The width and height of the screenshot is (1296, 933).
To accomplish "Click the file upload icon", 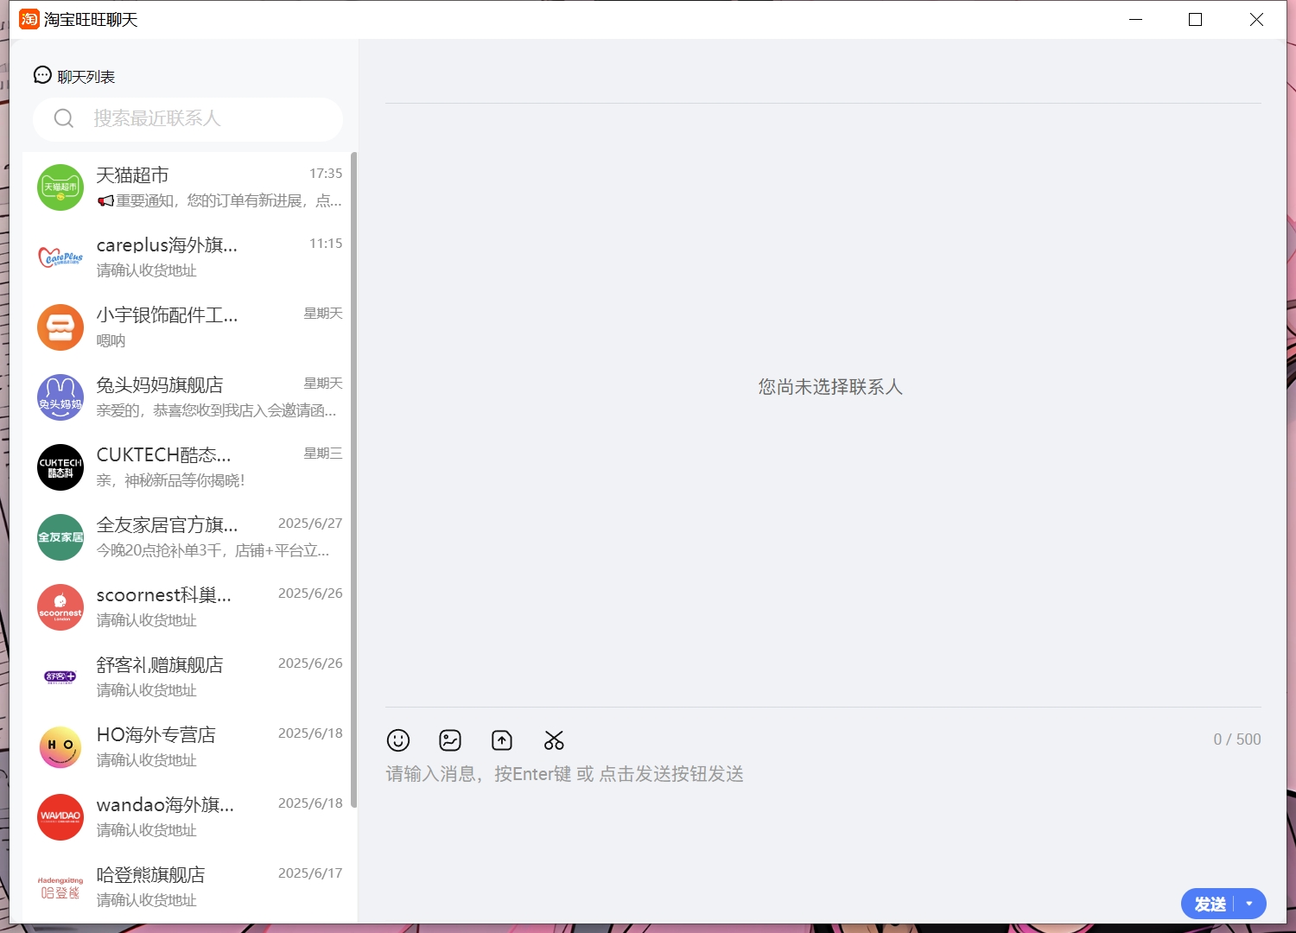I will point(501,740).
